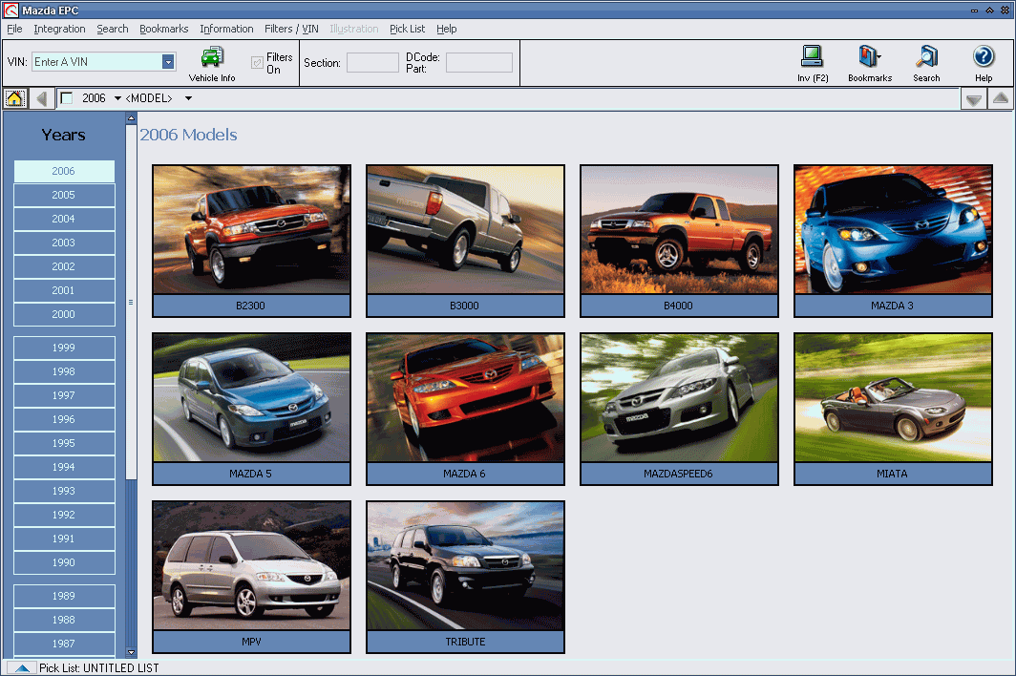Click the back arrow navigation icon
Viewport: 1016px width, 676px height.
(41, 98)
